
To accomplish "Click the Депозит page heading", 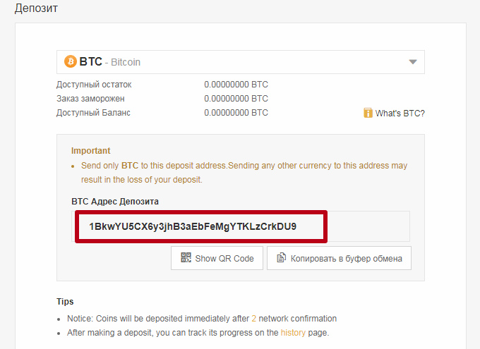I will coord(36,8).
